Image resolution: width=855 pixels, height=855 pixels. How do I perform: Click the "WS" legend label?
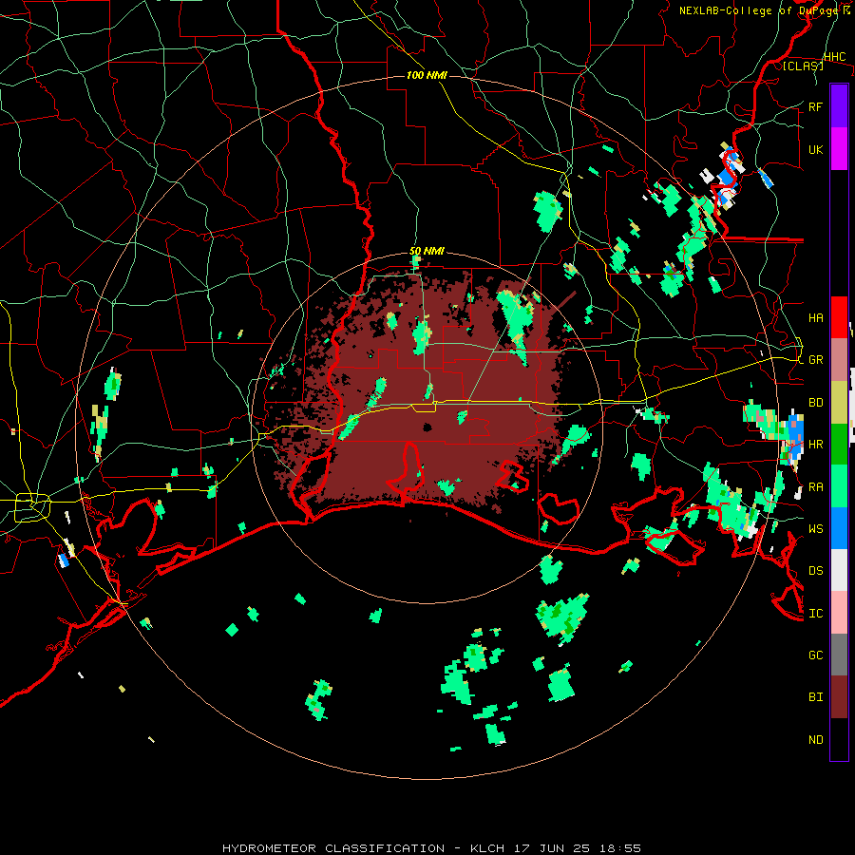pyautogui.click(x=815, y=528)
